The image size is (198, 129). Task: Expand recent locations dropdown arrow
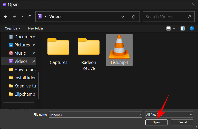tap(22, 17)
